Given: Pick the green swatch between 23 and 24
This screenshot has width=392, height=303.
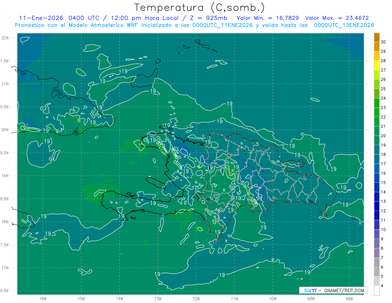Looking at the screenshot, I should pos(377,103).
